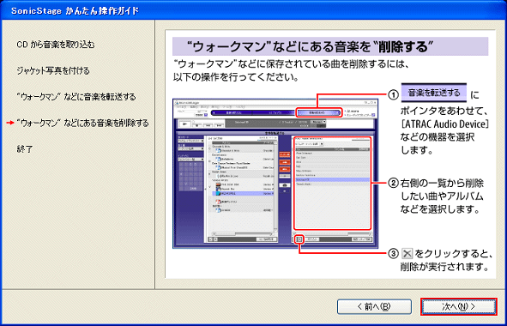Choose '終了' in the guide sidebar
This screenshot has width=507, height=326.
coord(25,149)
